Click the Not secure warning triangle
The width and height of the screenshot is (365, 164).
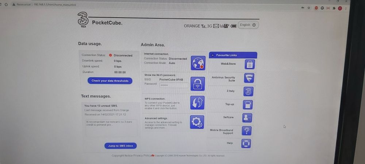click(x=14, y=4)
